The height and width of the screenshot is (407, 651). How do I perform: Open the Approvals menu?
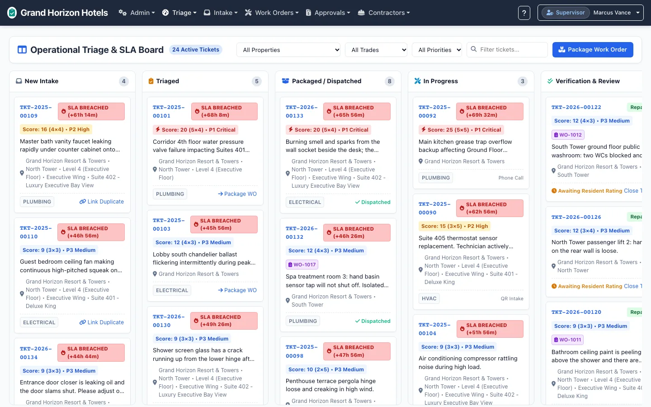[328, 13]
